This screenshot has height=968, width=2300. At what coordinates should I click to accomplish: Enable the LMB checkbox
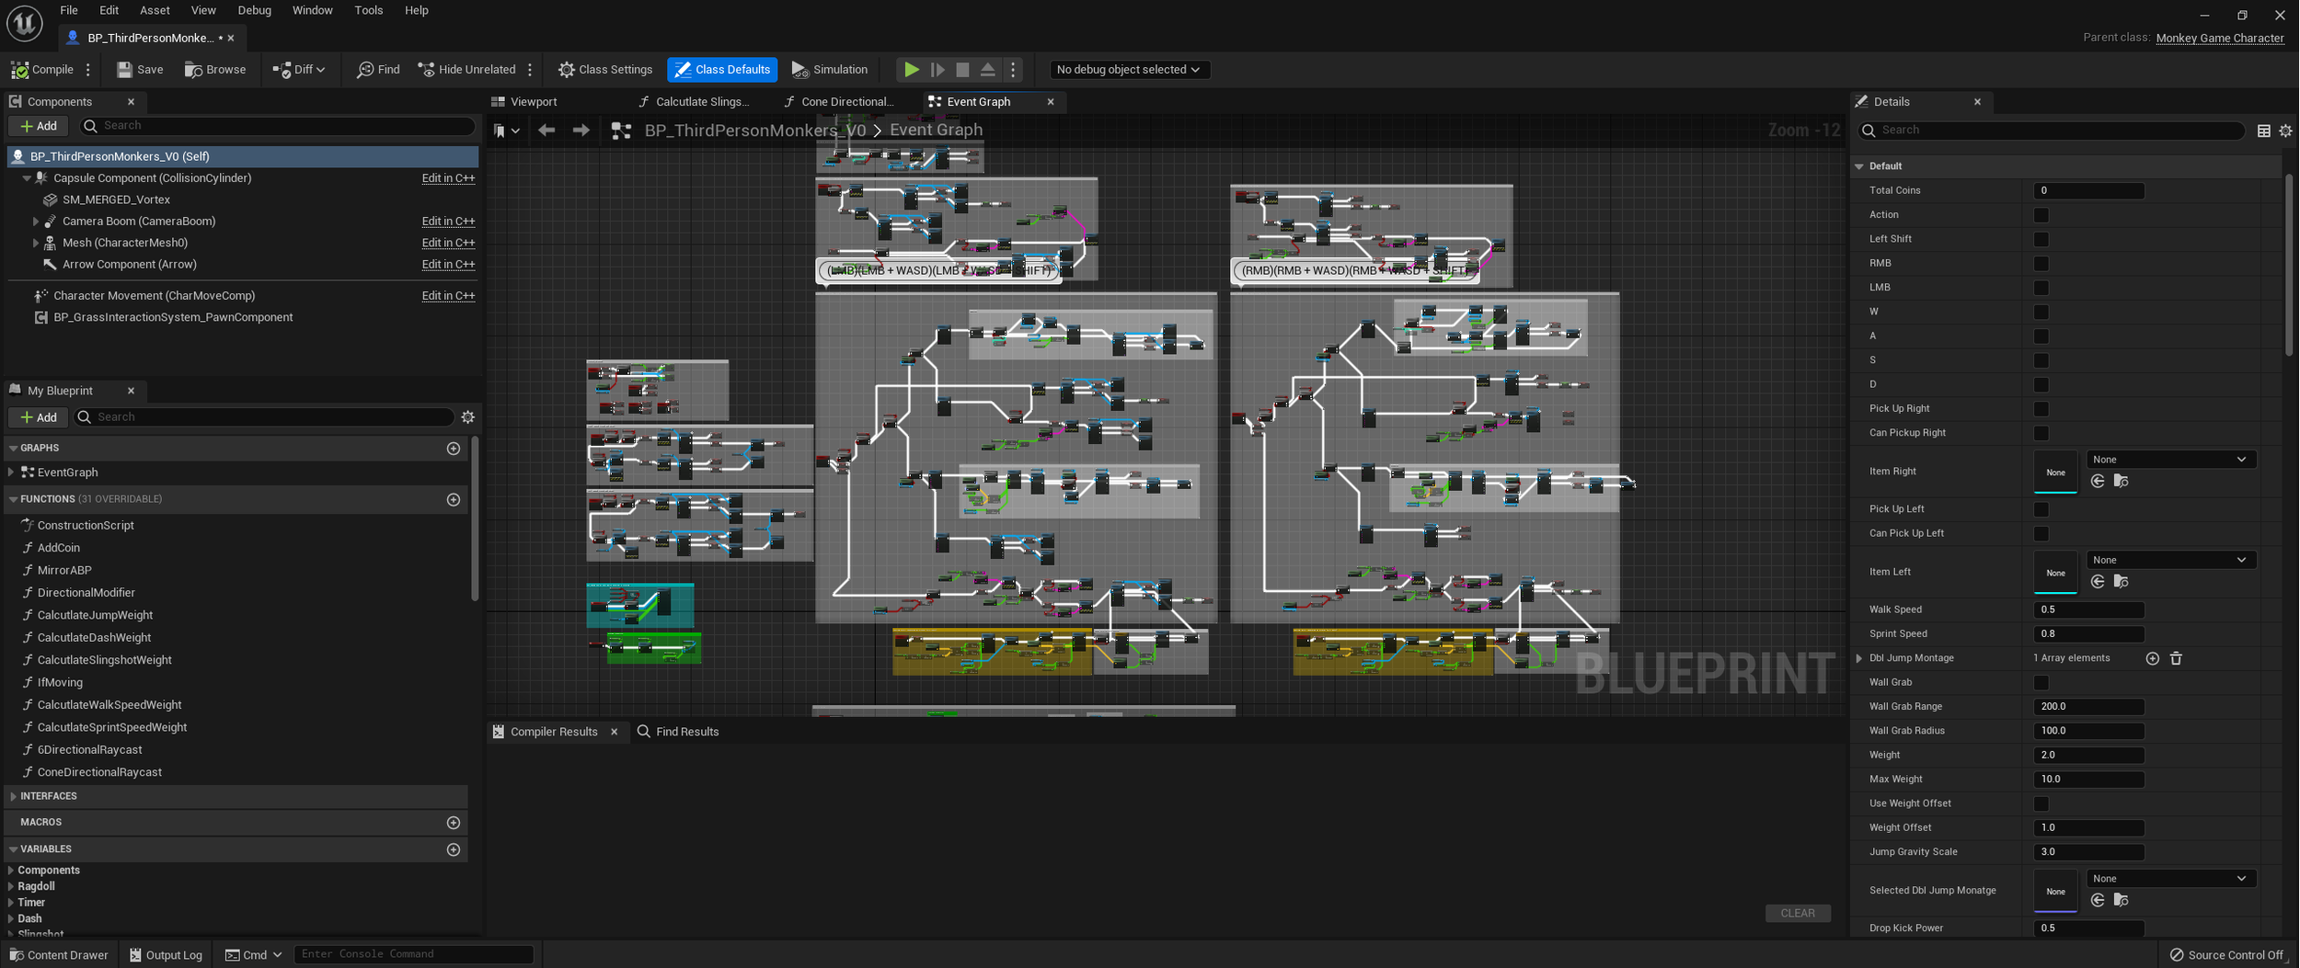pyautogui.click(x=2041, y=288)
